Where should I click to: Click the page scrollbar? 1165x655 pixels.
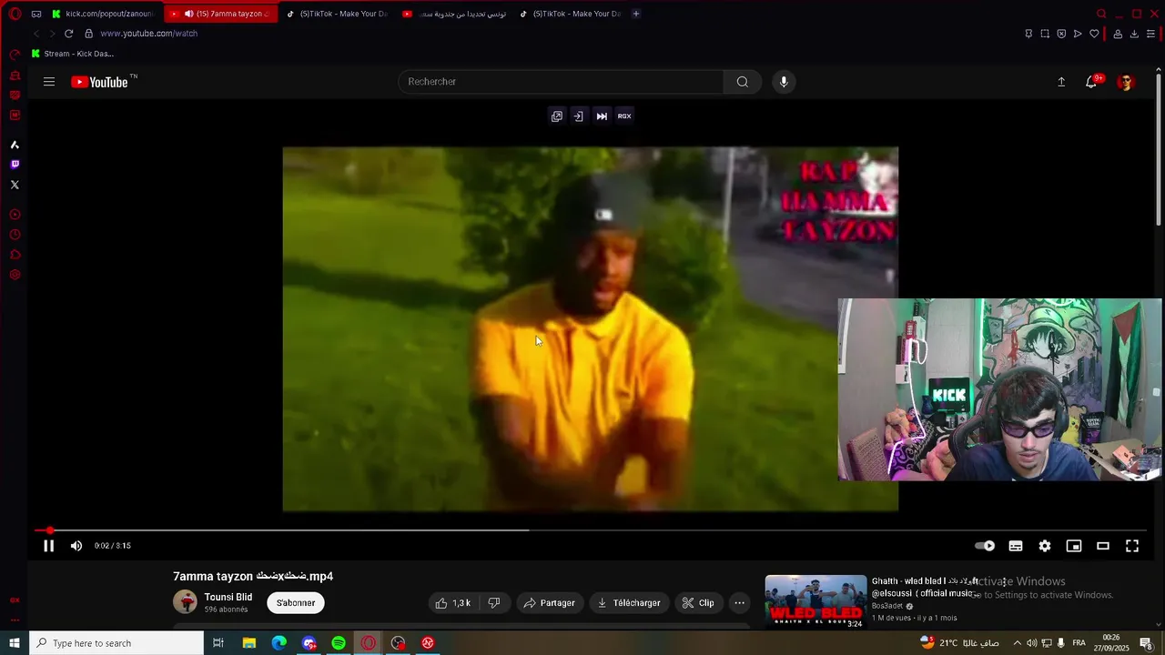pos(1159,148)
